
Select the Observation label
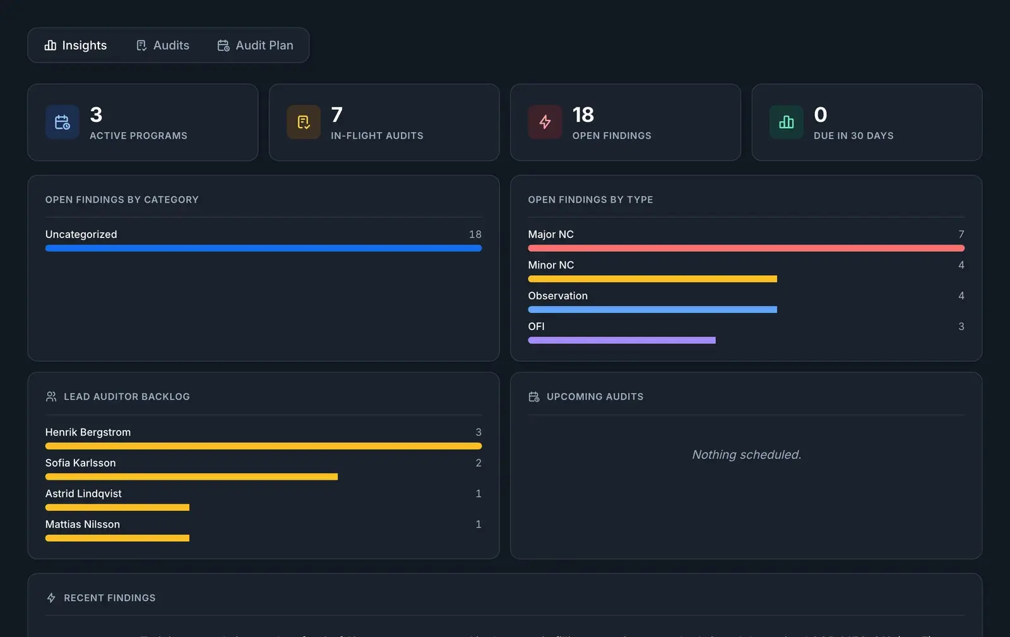pos(558,295)
